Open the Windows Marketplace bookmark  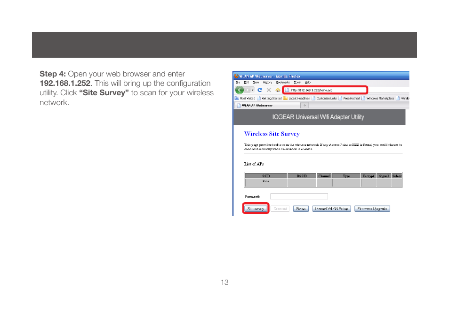tap(378, 98)
